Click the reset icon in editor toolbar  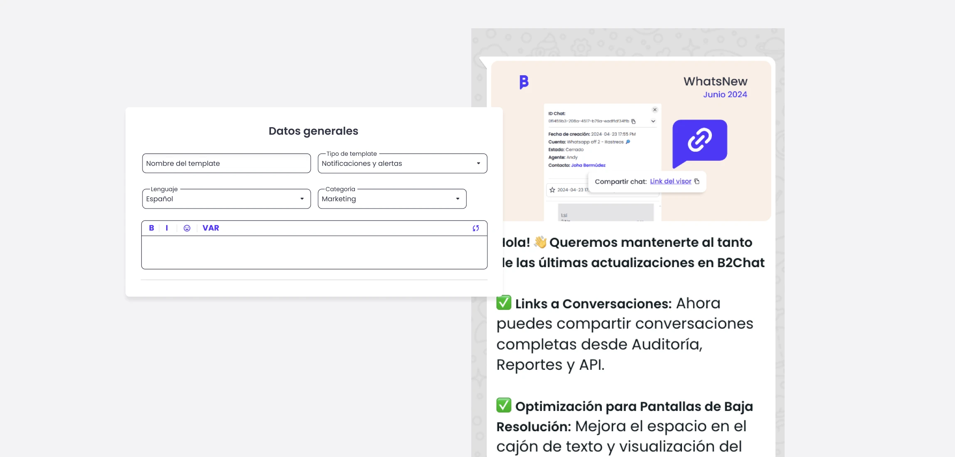pos(475,228)
